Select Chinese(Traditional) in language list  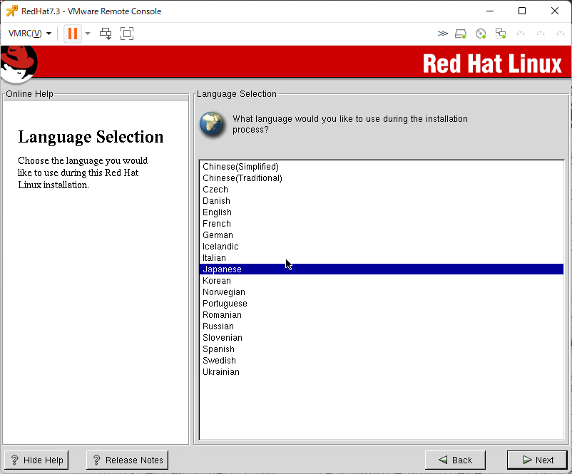381,178
